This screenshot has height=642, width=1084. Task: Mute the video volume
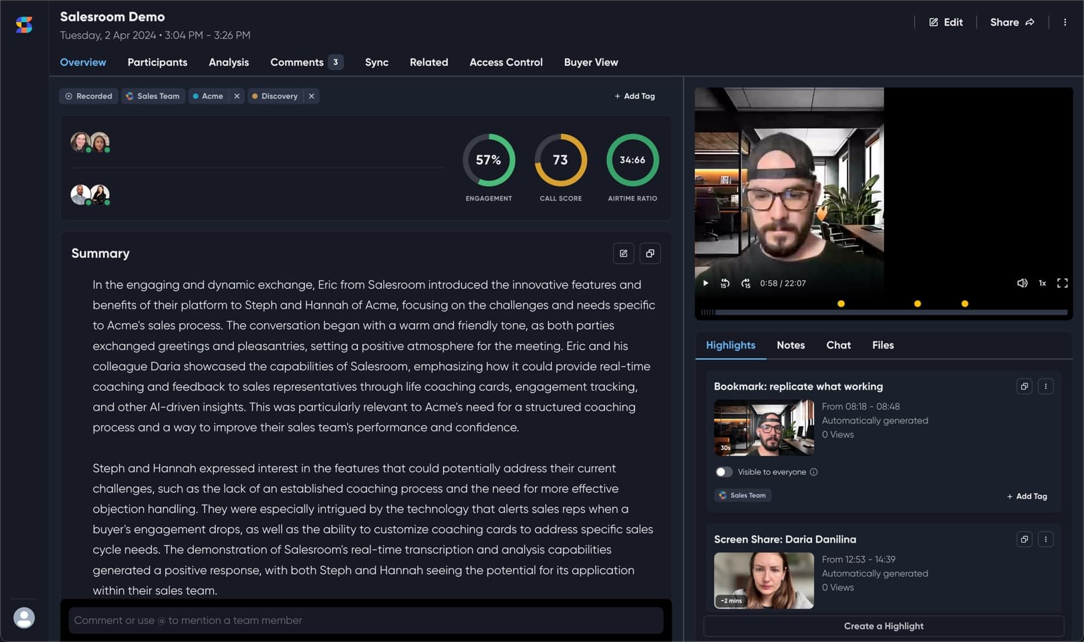[1022, 283]
